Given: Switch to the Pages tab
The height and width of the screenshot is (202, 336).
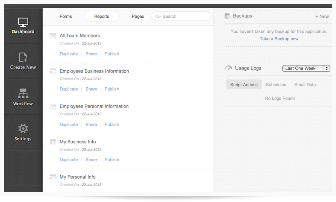Looking at the screenshot, I should tap(138, 17).
